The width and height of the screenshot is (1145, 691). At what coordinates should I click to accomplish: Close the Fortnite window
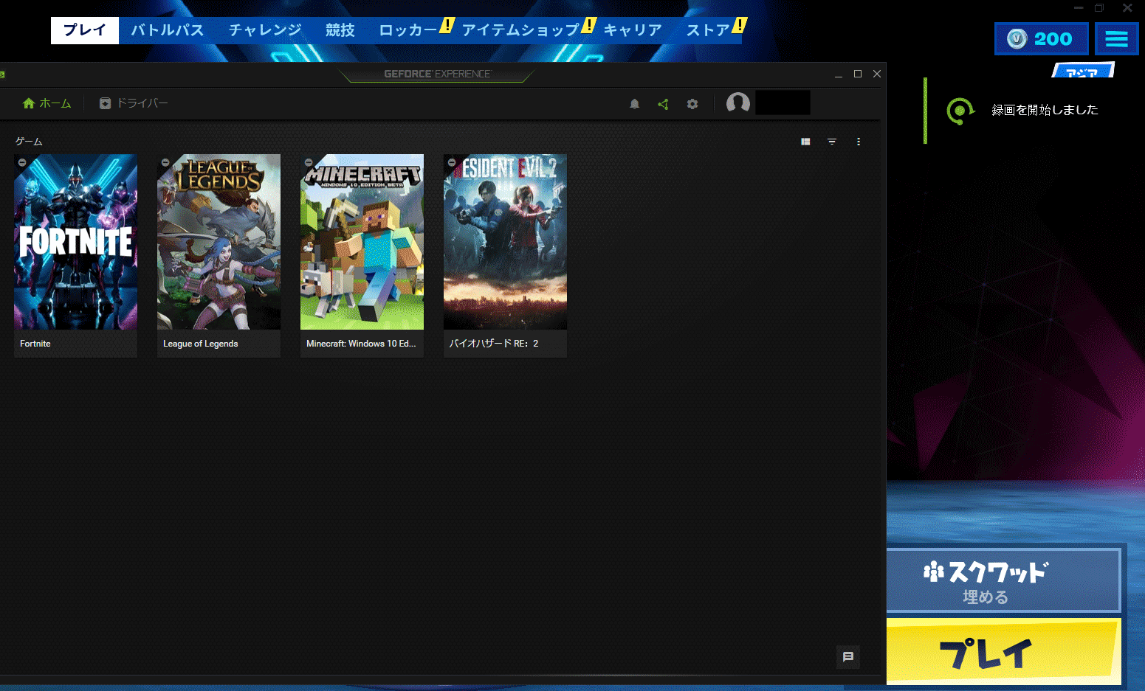(x=1127, y=8)
